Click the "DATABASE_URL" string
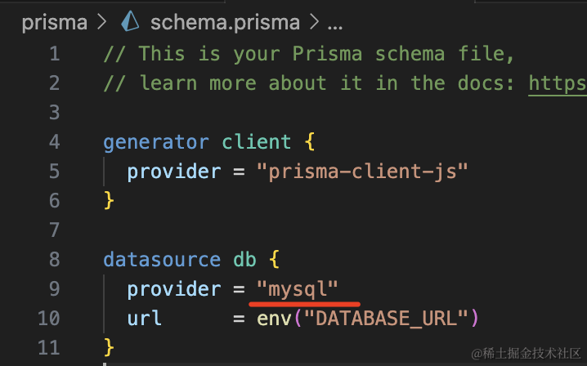This screenshot has width=587, height=366. [x=387, y=319]
